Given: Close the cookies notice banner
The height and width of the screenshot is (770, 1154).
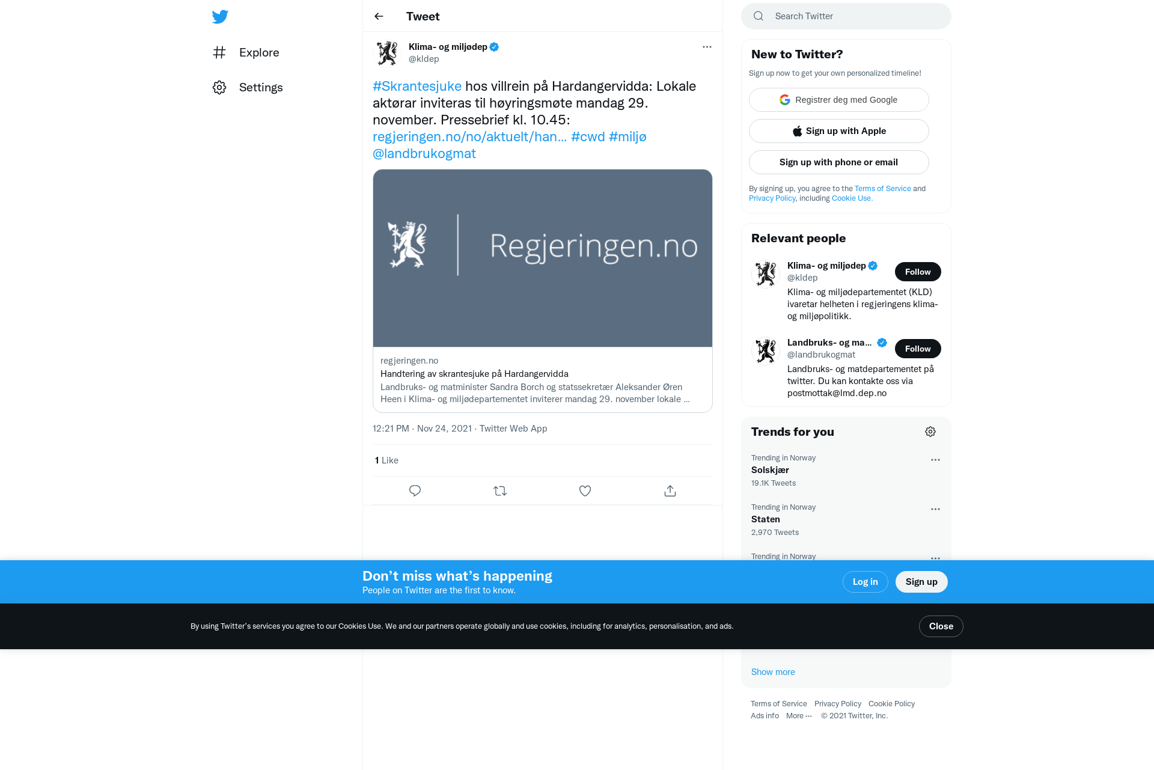Looking at the screenshot, I should point(941,626).
